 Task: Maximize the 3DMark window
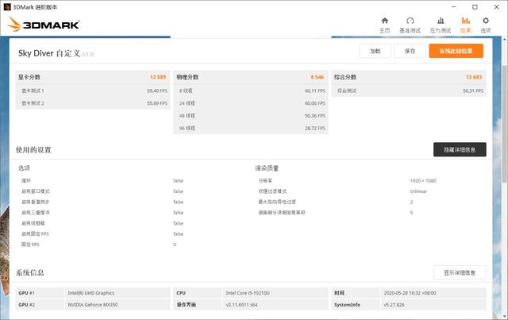click(x=475, y=7)
